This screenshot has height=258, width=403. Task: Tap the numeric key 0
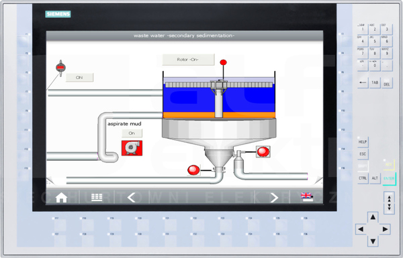[375, 65]
